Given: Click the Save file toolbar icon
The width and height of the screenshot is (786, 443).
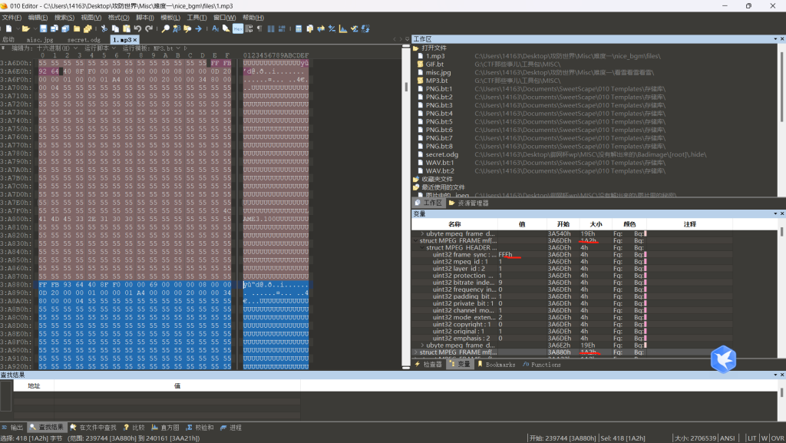Looking at the screenshot, I should pos(44,28).
